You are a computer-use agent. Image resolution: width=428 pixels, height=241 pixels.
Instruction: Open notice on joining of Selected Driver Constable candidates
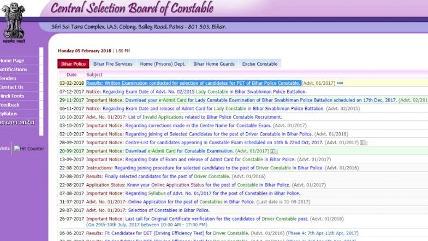coord(219,134)
